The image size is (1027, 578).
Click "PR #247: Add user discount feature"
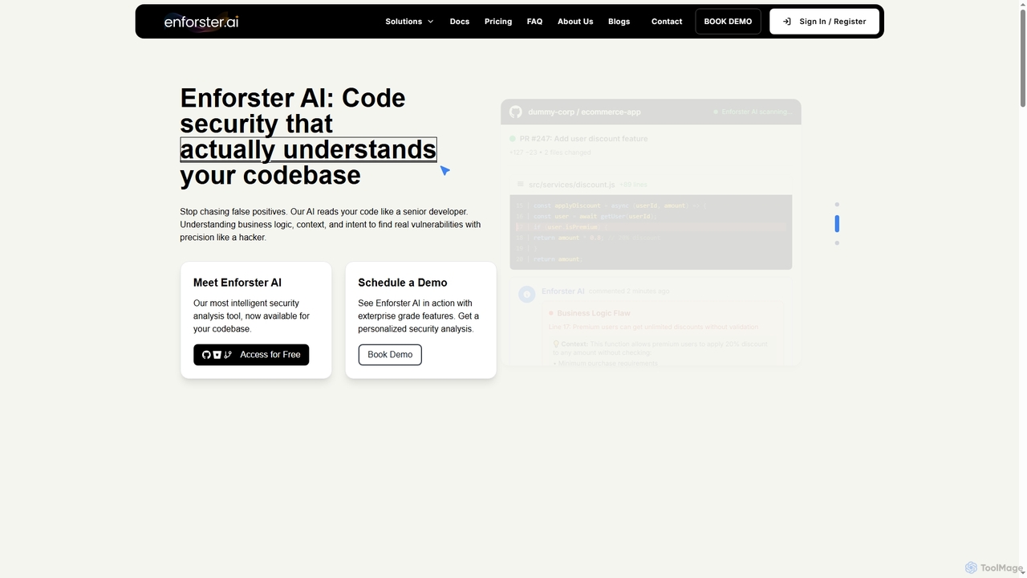pyautogui.click(x=583, y=139)
